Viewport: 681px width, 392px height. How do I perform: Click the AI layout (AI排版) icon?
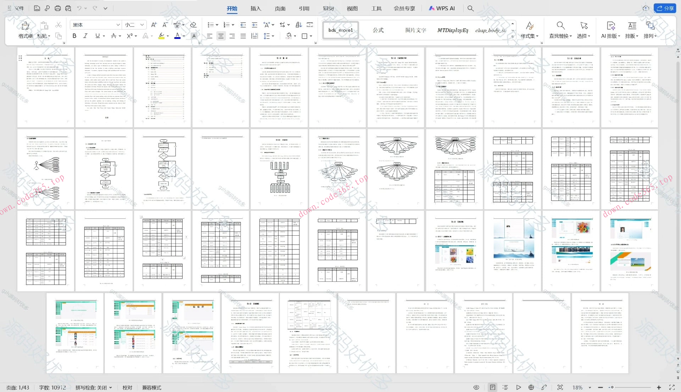(x=610, y=26)
